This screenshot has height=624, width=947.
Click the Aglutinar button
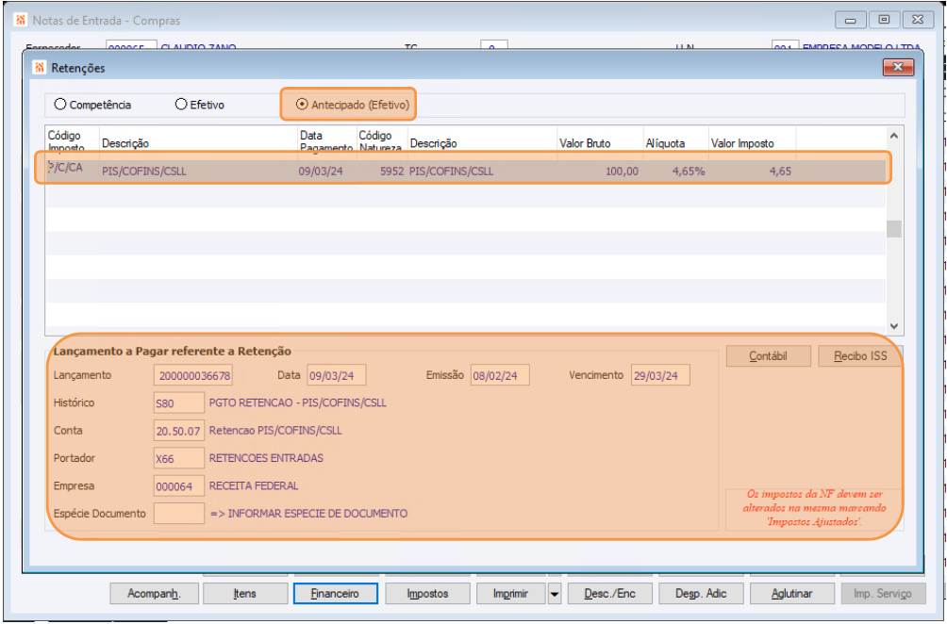pos(792,594)
